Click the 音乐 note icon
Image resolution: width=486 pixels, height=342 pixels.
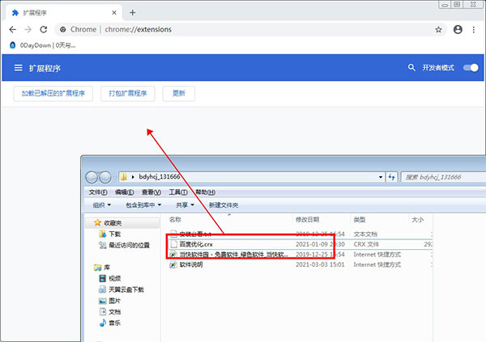point(102,323)
